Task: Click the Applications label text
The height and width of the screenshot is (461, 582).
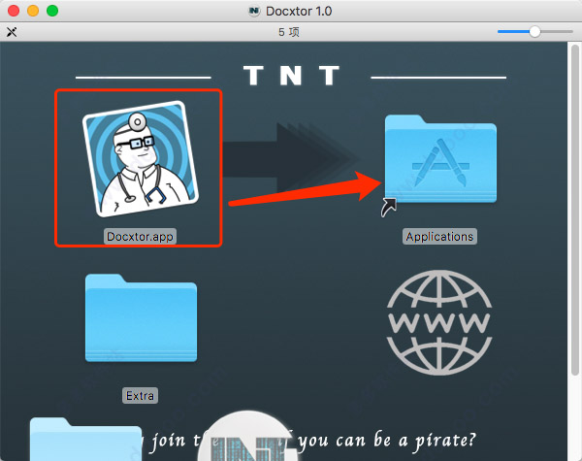Action: [x=439, y=237]
